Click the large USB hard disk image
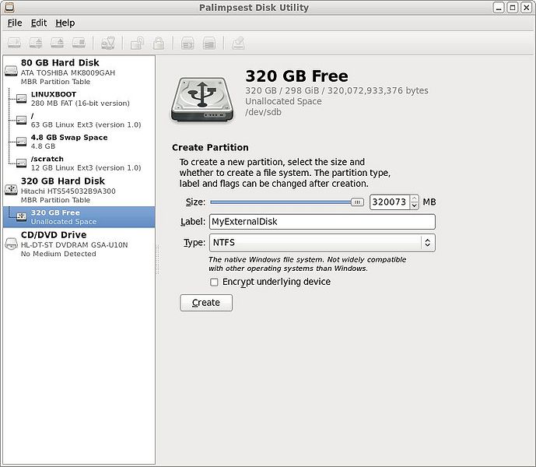This screenshot has height=467, width=536. [202, 99]
